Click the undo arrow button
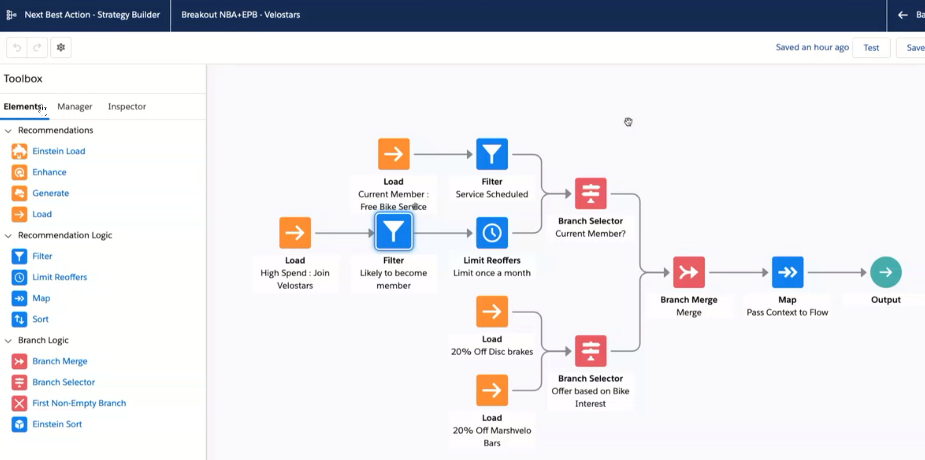The height and width of the screenshot is (460, 925). click(x=17, y=47)
